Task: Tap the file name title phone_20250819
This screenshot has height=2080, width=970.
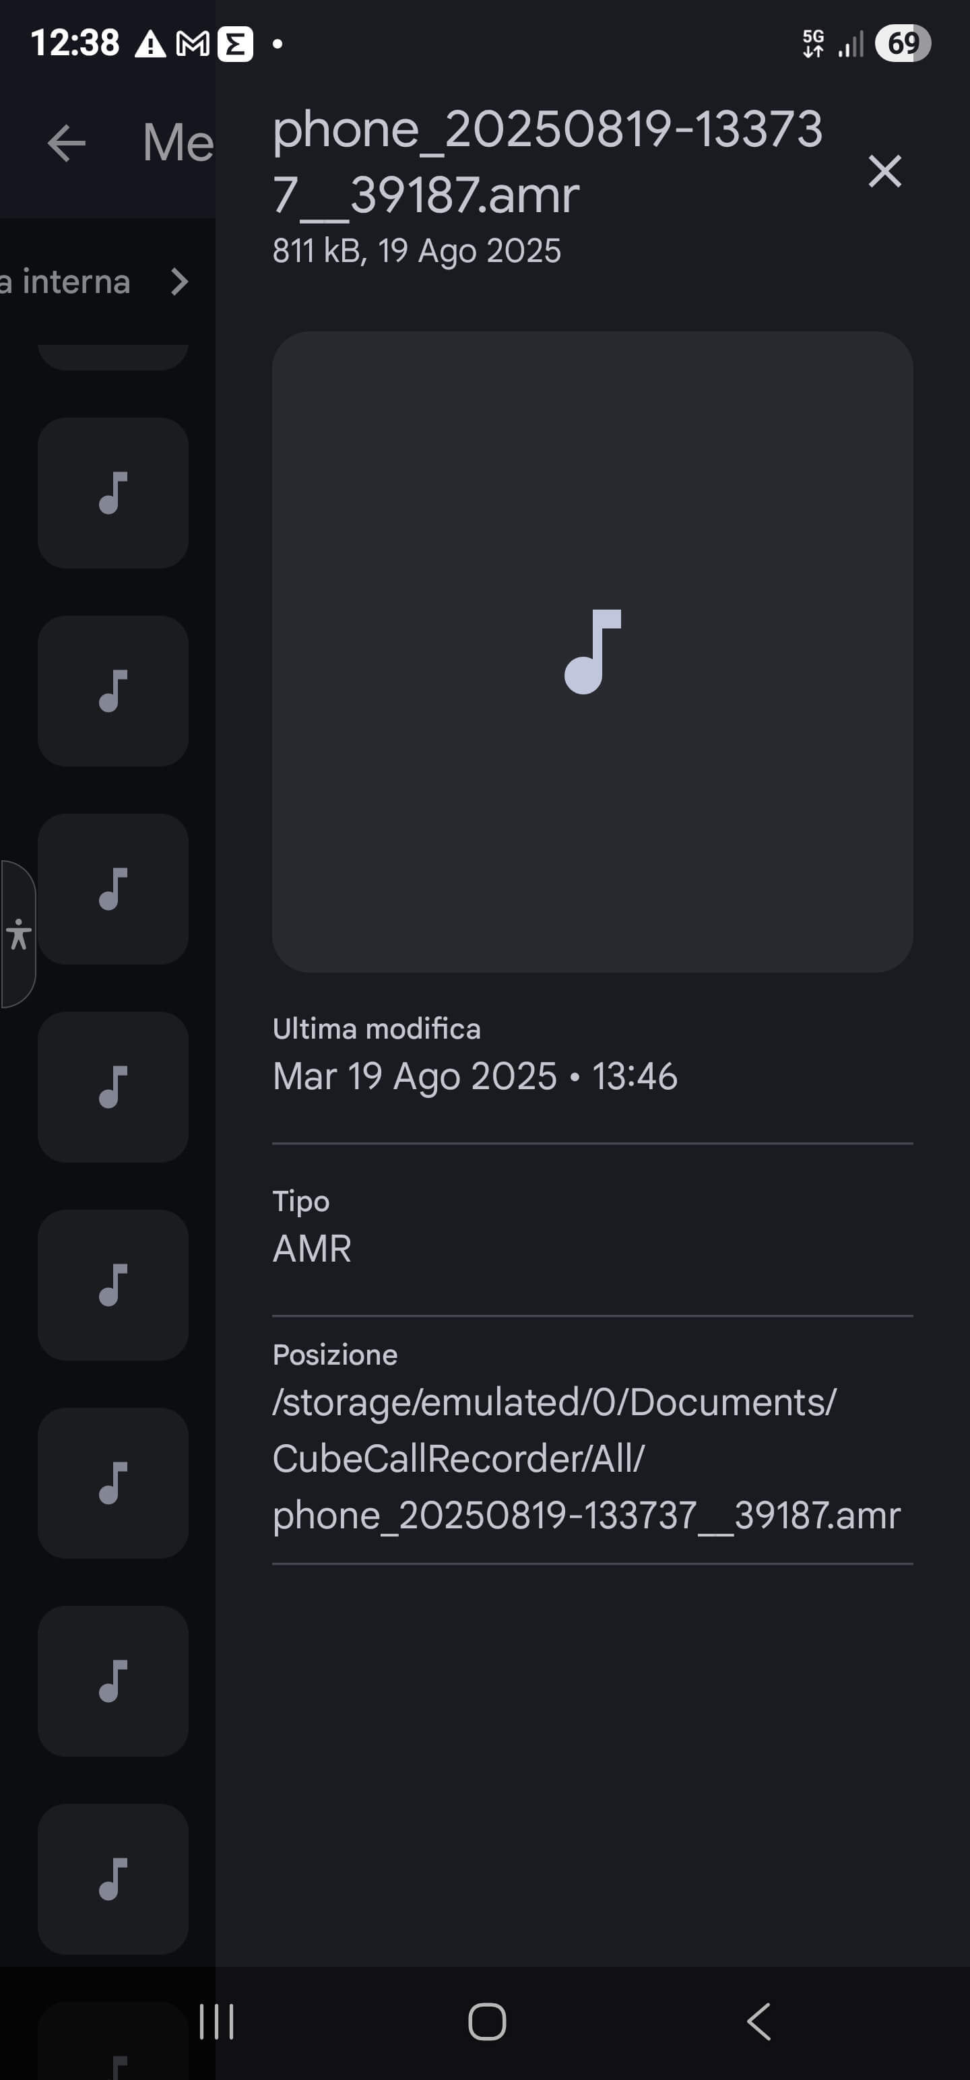Action: pos(547,162)
